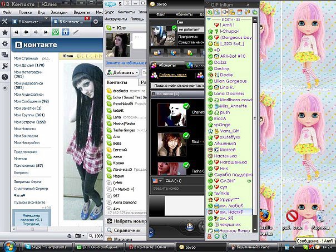The width and height of the screenshot is (336, 252).
Task: Click ooVoo email message toolbar button
Action: 157,53
